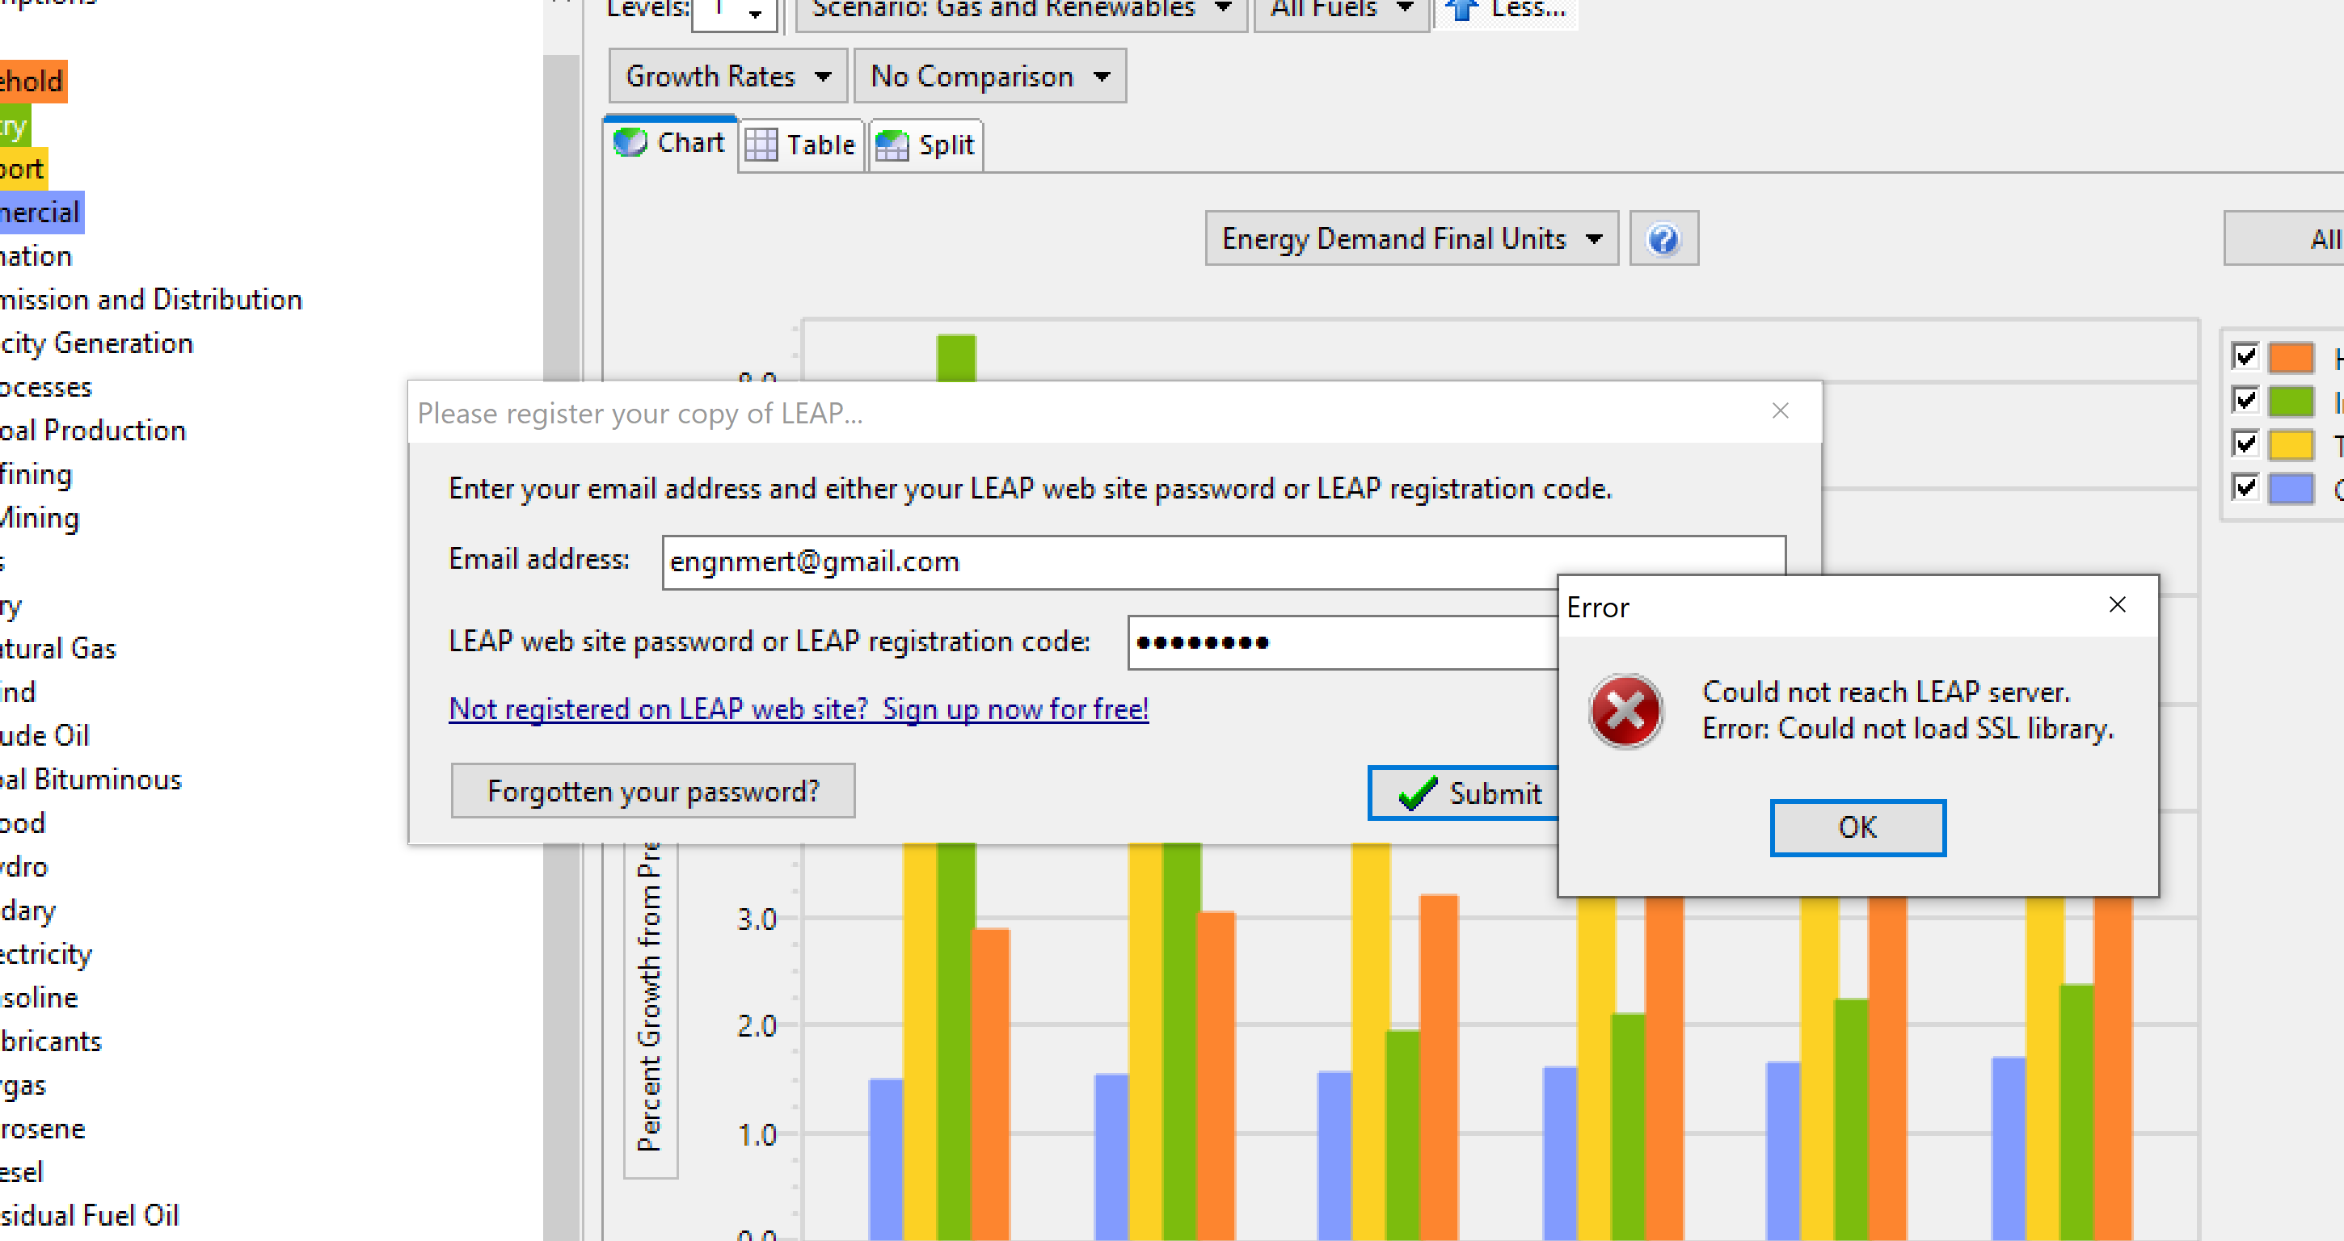Select the Hydro tree item
Image resolution: width=2344 pixels, height=1241 pixels.
point(23,867)
